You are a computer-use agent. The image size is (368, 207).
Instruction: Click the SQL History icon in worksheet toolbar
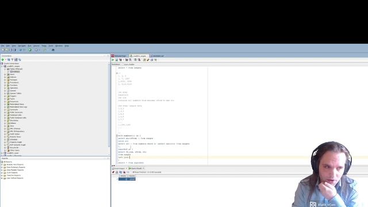click(x=152, y=60)
